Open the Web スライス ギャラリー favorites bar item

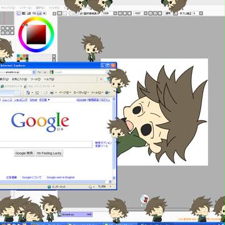pos(39,86)
